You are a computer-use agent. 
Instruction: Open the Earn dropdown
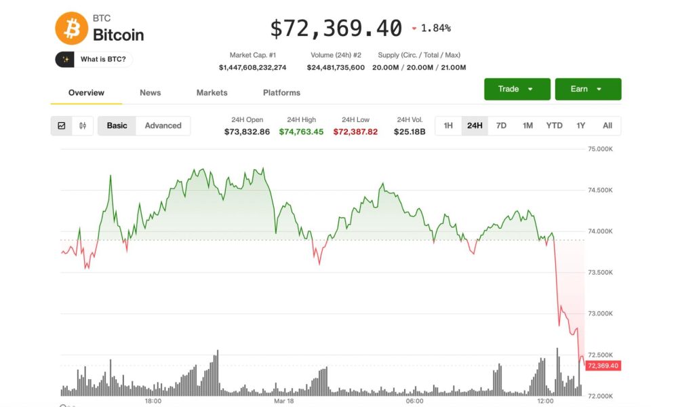[x=588, y=89]
